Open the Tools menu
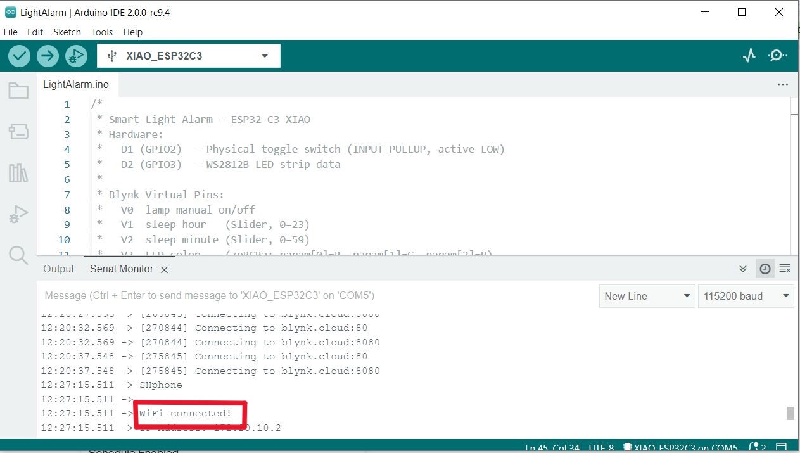The width and height of the screenshot is (800, 453). 102,32
